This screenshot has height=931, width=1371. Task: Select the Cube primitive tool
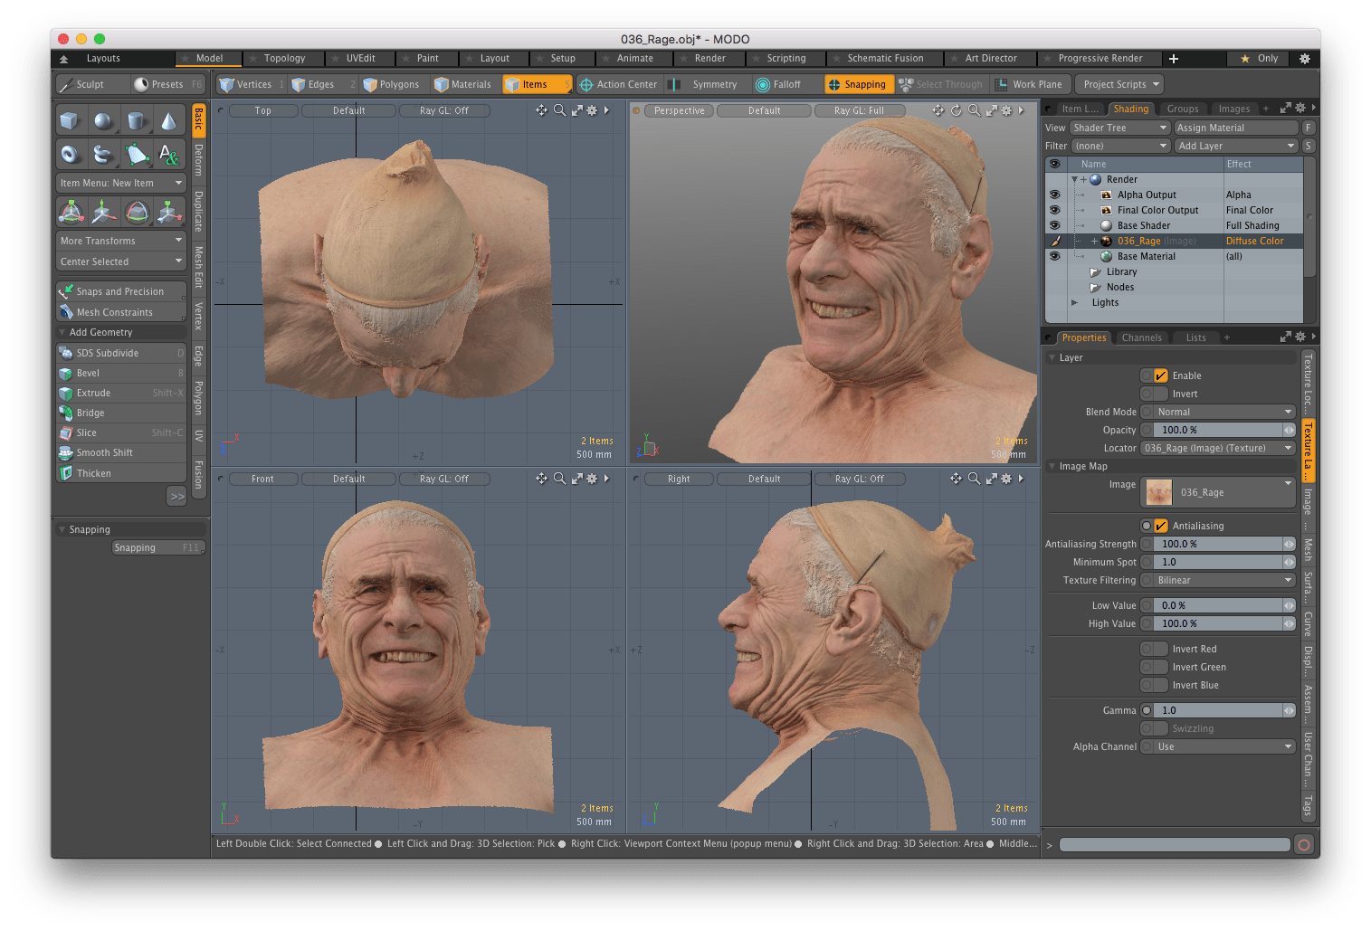[x=70, y=120]
